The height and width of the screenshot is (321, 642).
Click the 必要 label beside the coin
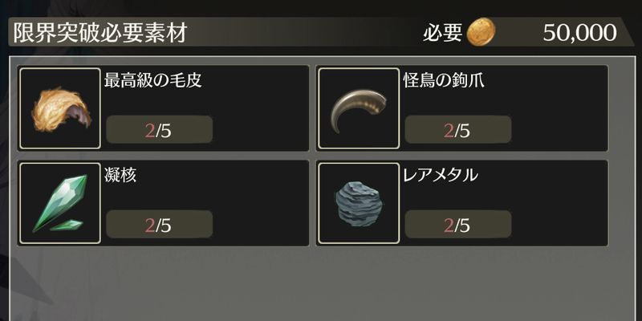(x=443, y=33)
